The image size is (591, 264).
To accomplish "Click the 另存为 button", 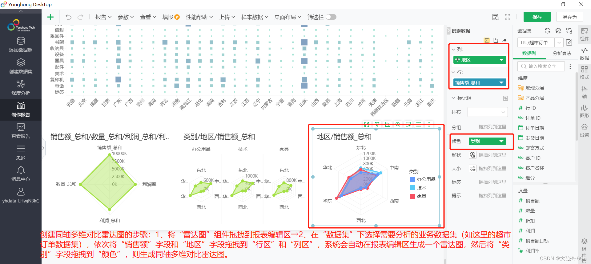I will pos(570,17).
